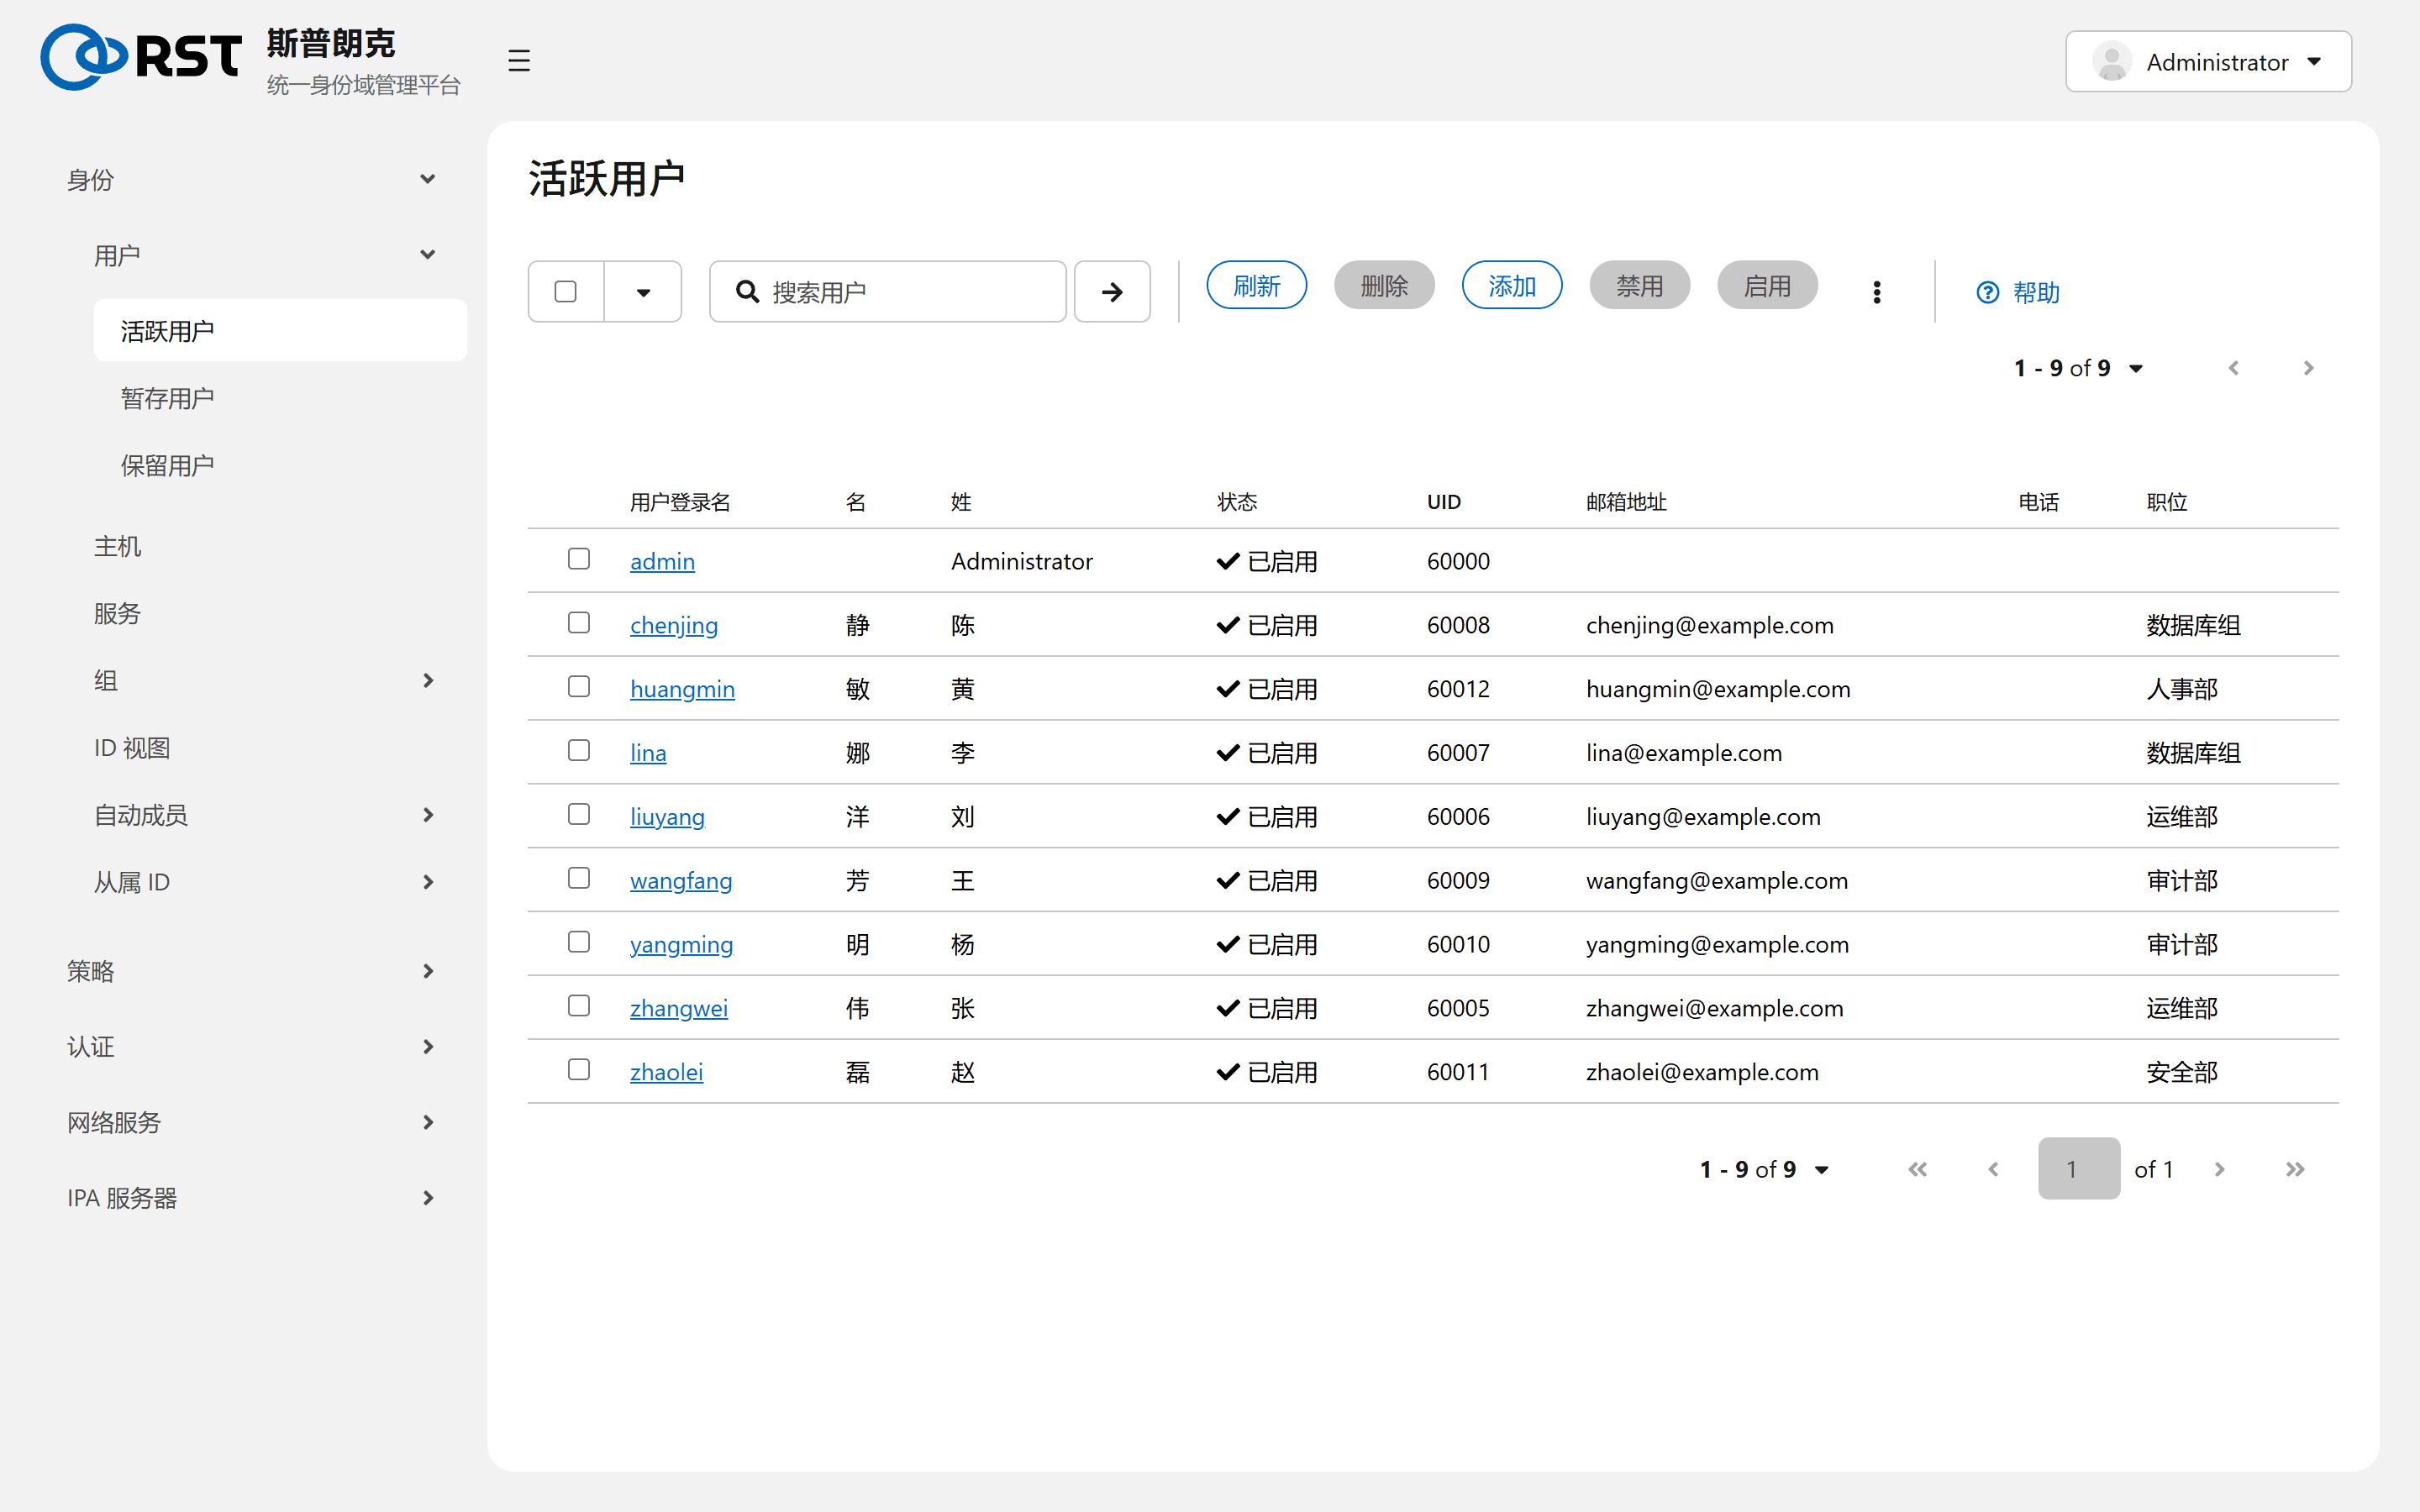Viewport: 2420px width, 1512px height.
Task: Open the bulk select dropdown arrow
Action: coord(643,292)
